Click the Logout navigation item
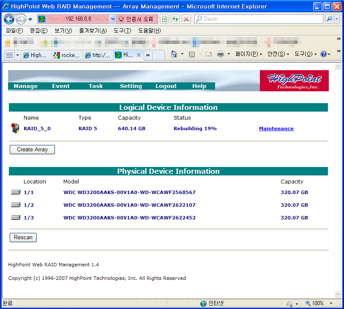 166,86
